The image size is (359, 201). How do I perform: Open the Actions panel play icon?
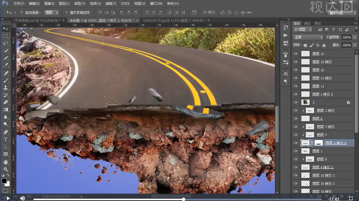tap(286, 35)
